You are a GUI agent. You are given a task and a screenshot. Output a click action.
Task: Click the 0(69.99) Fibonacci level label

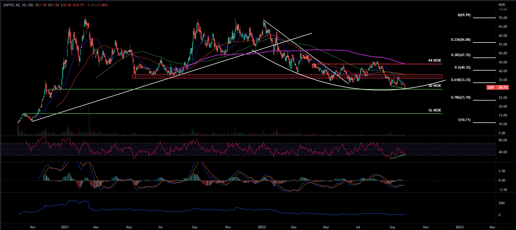pyautogui.click(x=464, y=15)
